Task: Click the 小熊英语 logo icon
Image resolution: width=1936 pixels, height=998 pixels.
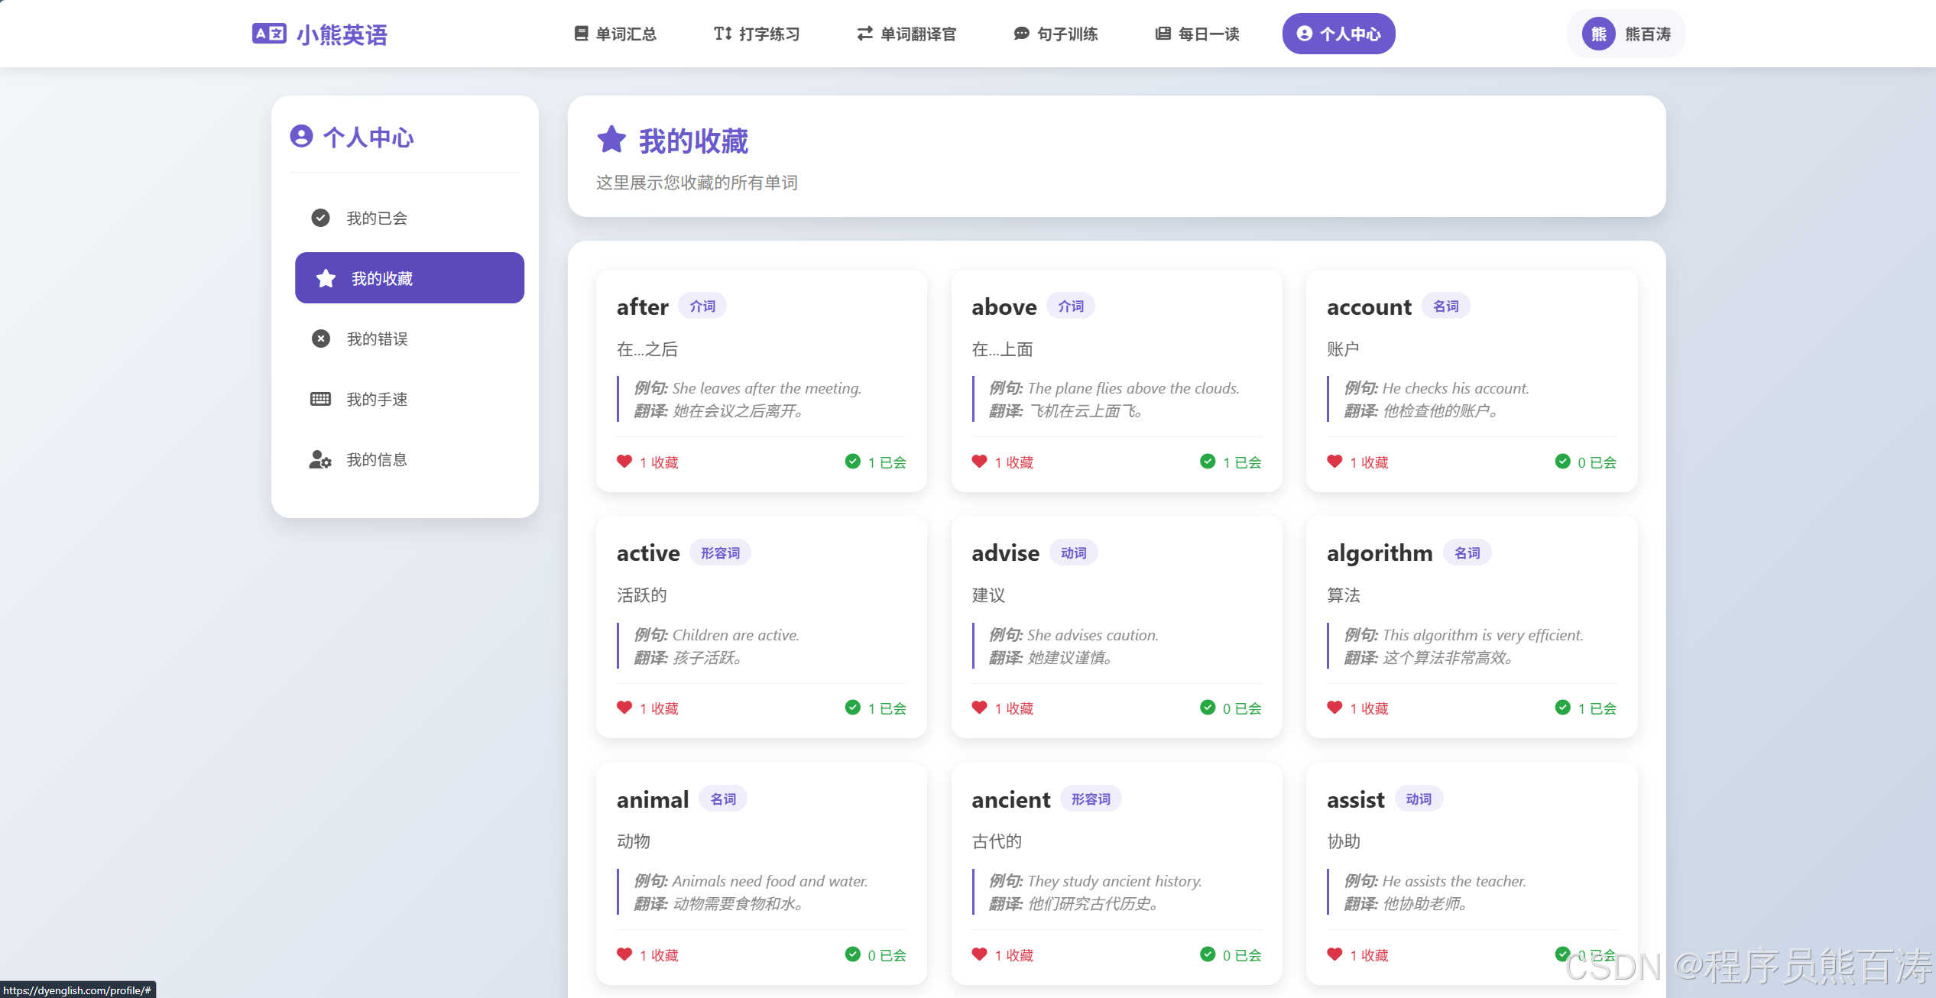Action: [x=269, y=34]
